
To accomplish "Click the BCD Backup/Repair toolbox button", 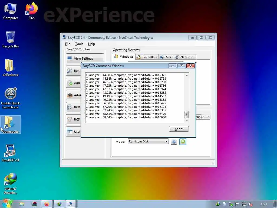I will 73,107.
